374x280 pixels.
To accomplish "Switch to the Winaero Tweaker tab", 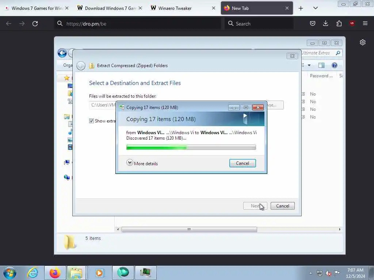I will [183, 8].
